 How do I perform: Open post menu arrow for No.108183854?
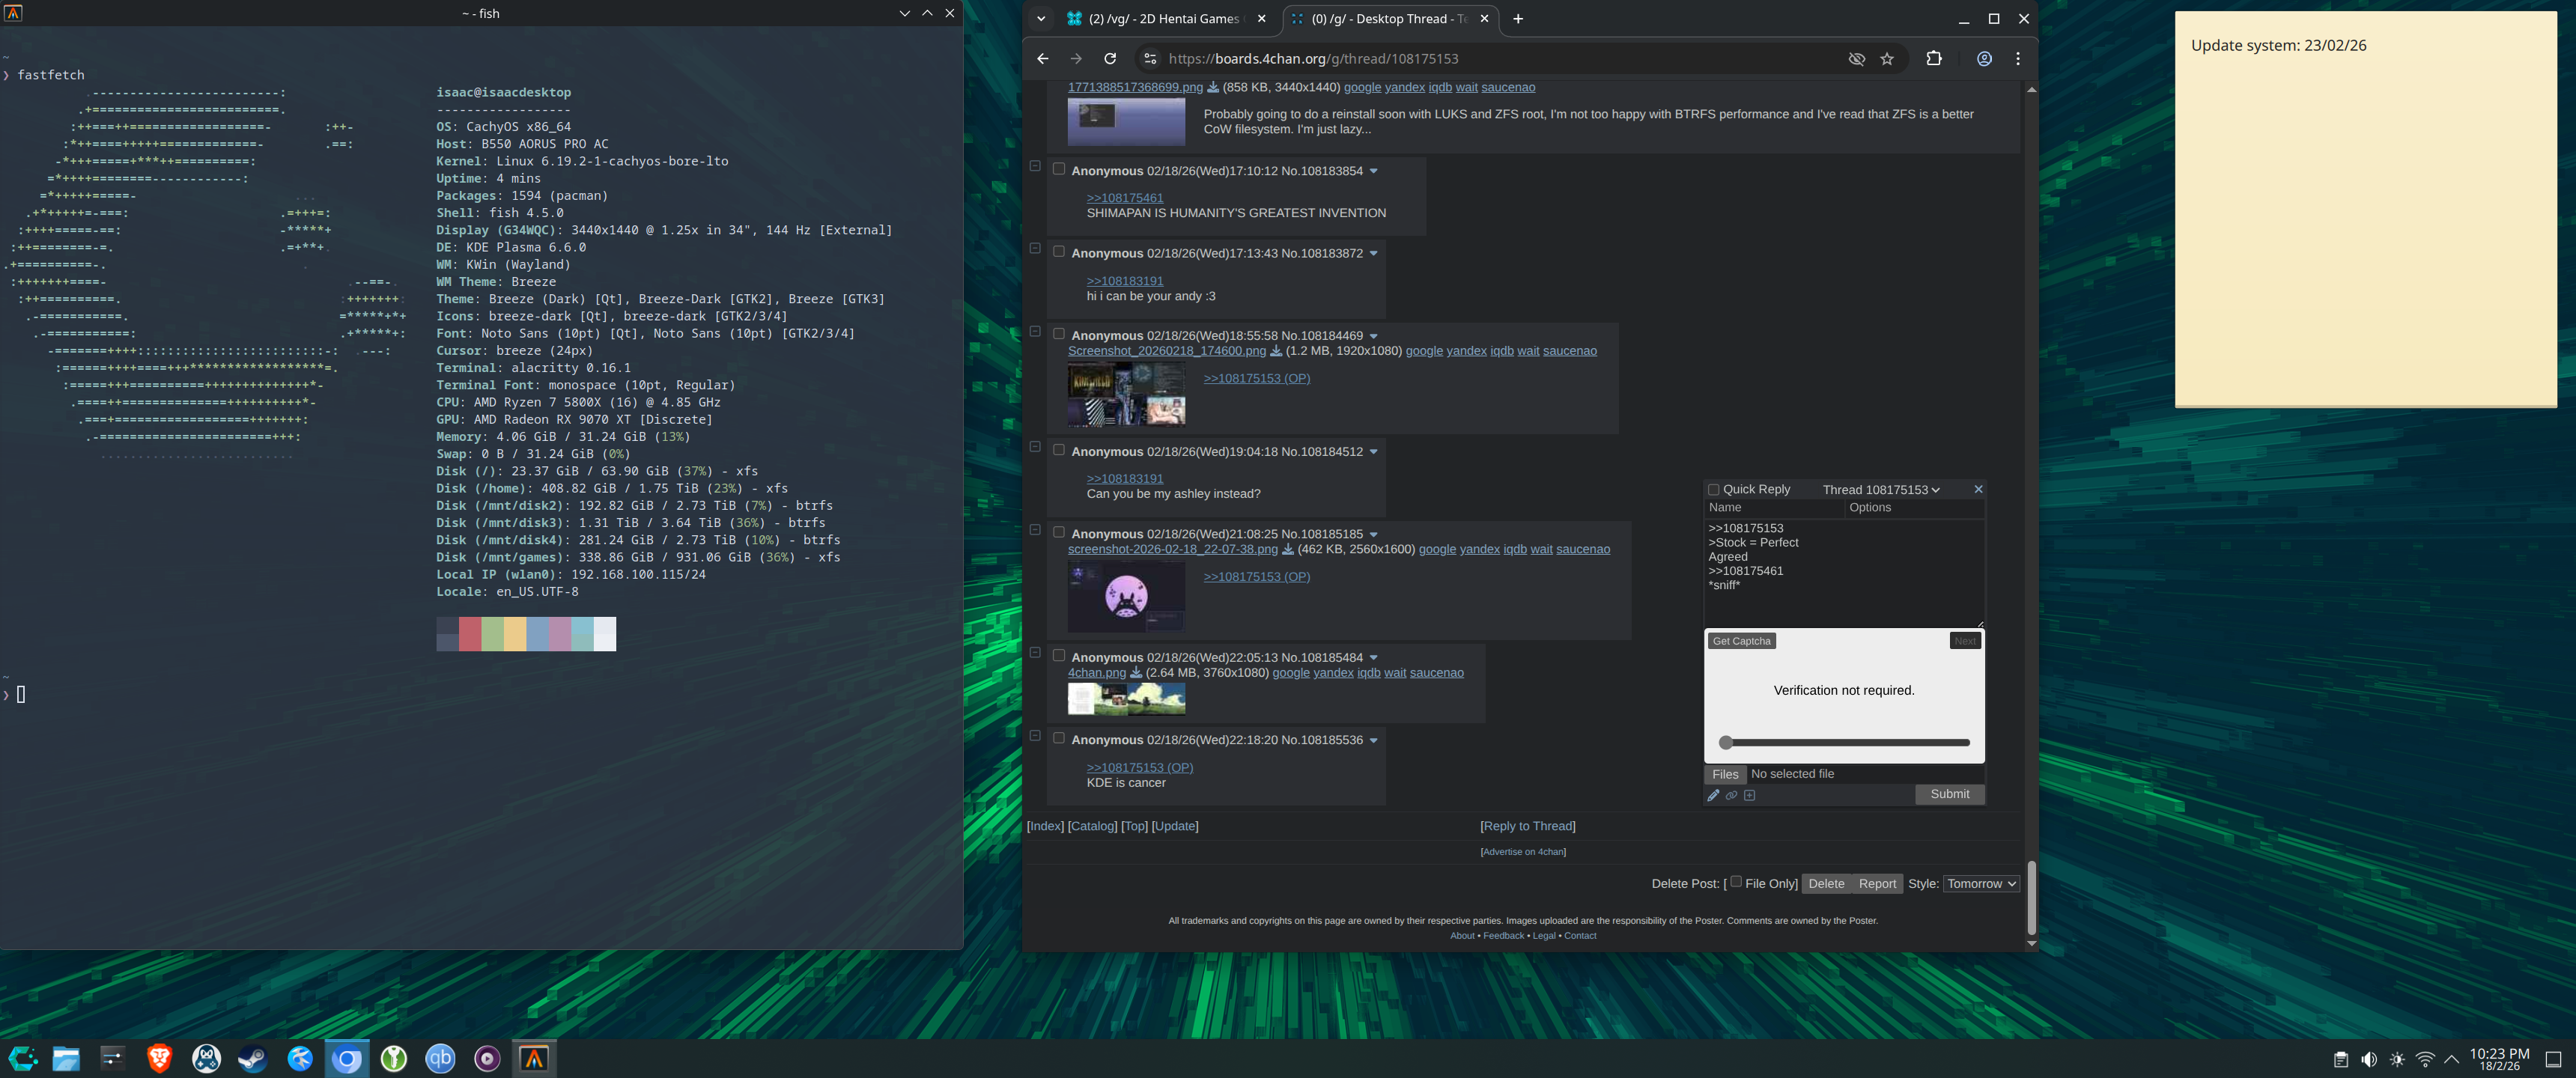tap(1373, 171)
